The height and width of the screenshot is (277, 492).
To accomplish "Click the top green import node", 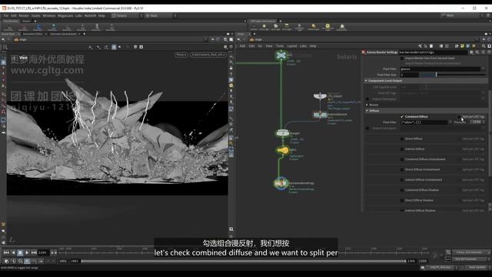I will pos(281,55).
